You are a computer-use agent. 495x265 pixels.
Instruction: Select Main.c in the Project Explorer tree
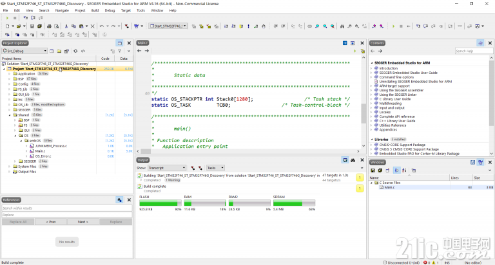[x=40, y=151]
